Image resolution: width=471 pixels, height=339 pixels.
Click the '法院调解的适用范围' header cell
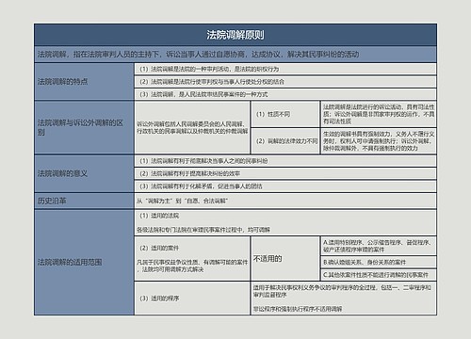point(84,263)
